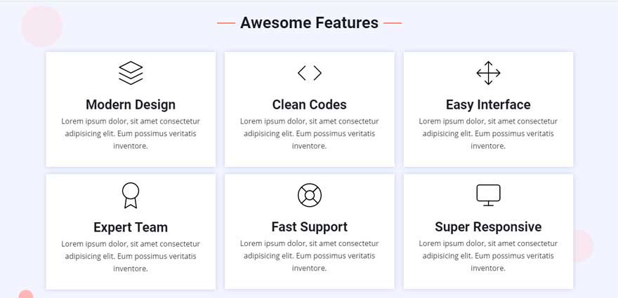This screenshot has height=298, width=618.
Task: Click the paragraph below Super Responsive
Action: 488,256
